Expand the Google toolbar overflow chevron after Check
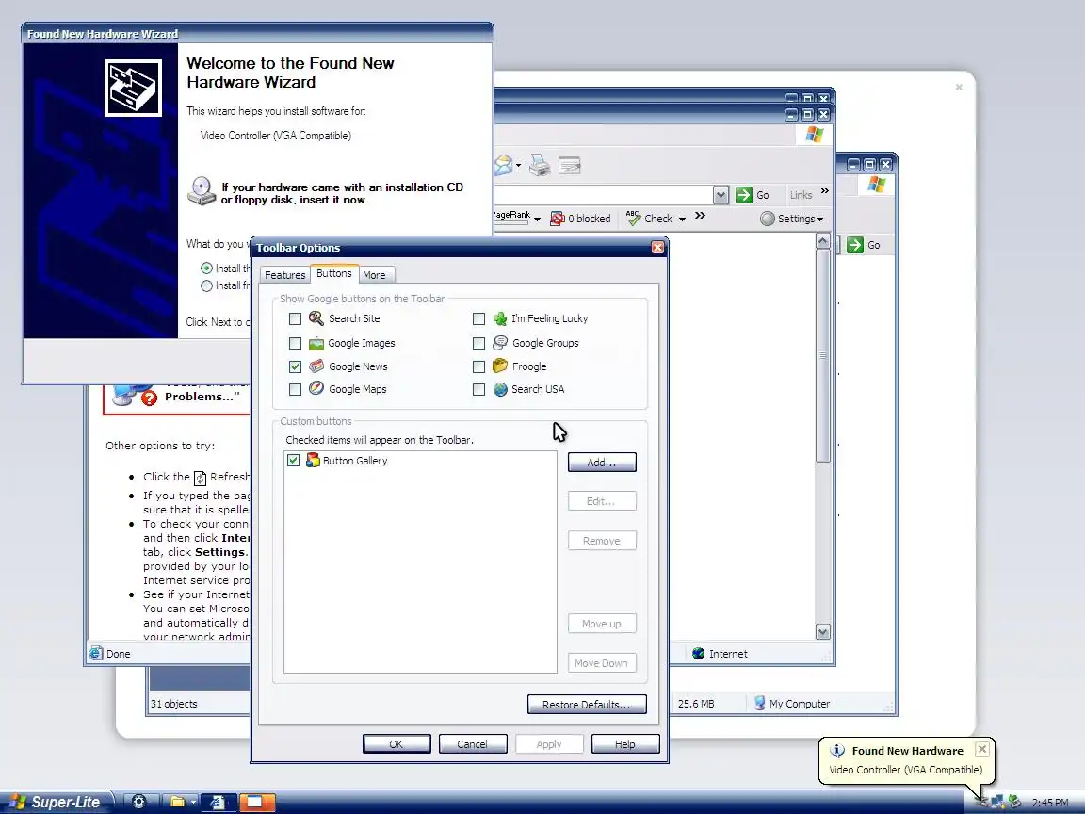Viewport: 1085px width, 814px height. click(x=700, y=215)
